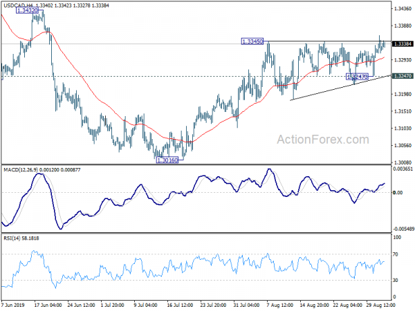Select the rising black trendline
415x311 pixels.
click(x=340, y=88)
